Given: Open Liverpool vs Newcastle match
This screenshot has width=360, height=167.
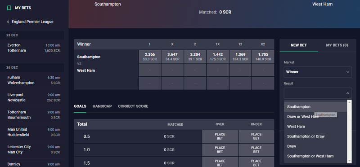Looking at the screenshot, I should (x=33, y=97).
